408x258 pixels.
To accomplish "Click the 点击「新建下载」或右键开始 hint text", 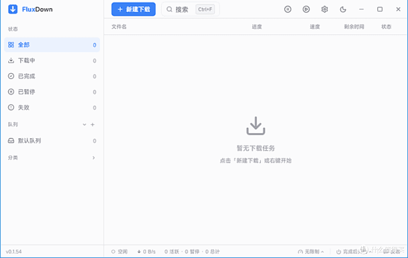I will coord(256,161).
